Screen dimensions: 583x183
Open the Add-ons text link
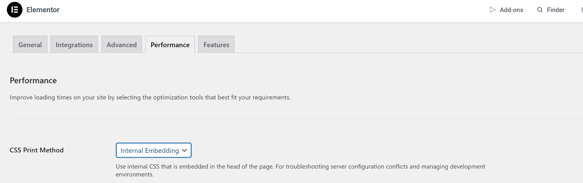point(511,10)
